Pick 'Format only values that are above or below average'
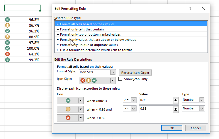 131,40
